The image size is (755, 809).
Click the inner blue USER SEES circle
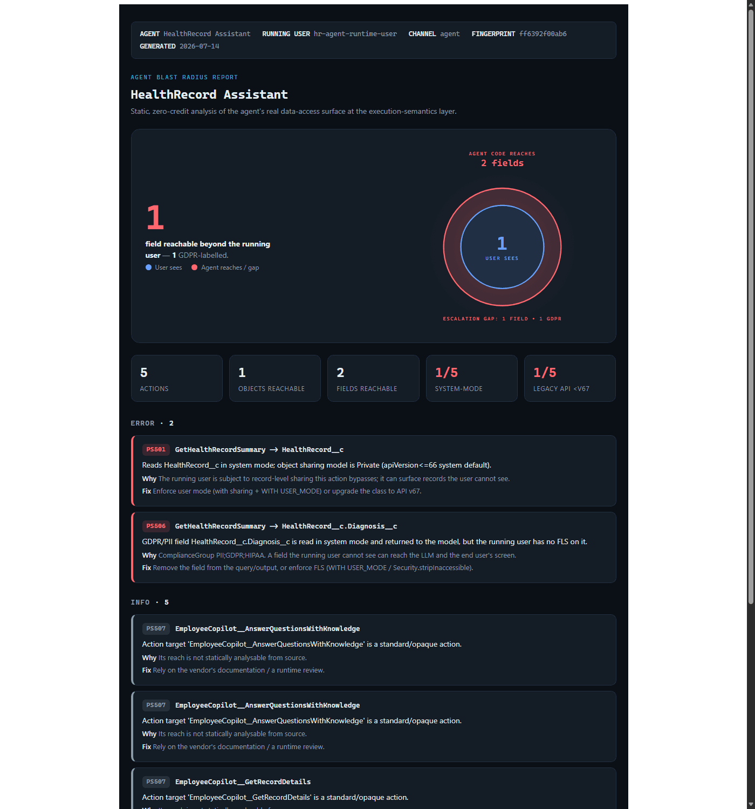(x=502, y=247)
